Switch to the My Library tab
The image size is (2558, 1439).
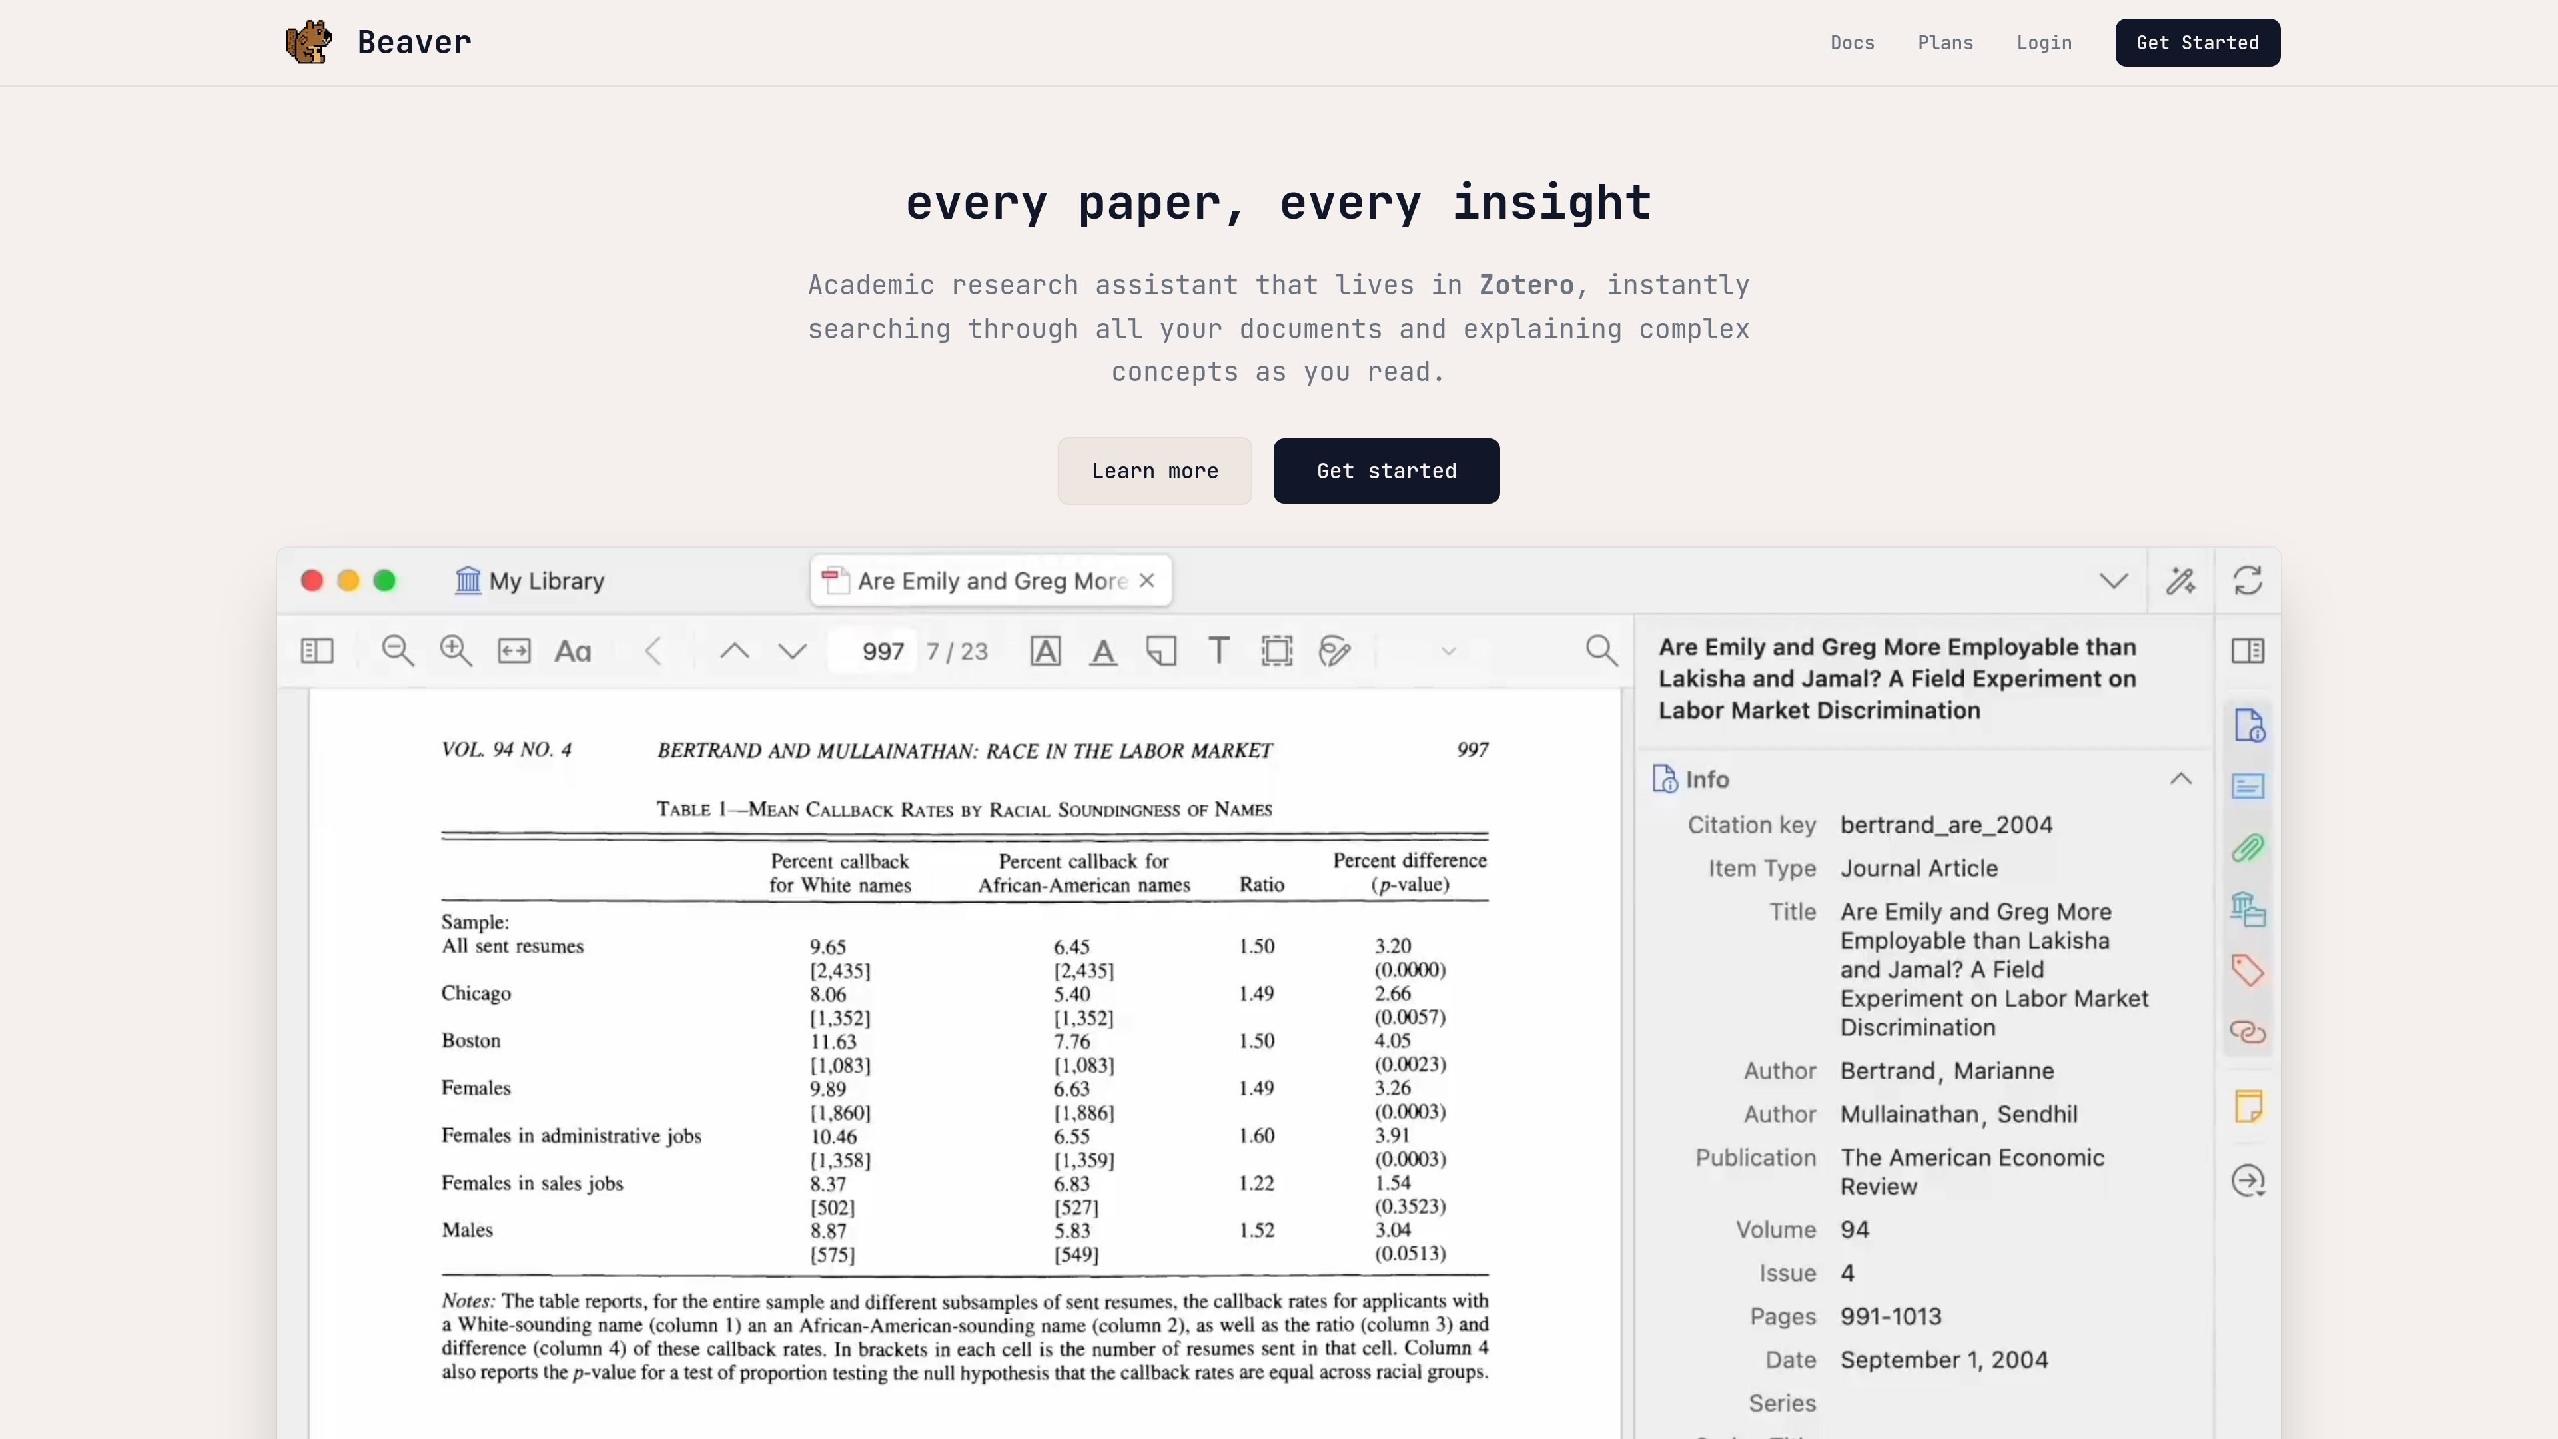coord(530,581)
